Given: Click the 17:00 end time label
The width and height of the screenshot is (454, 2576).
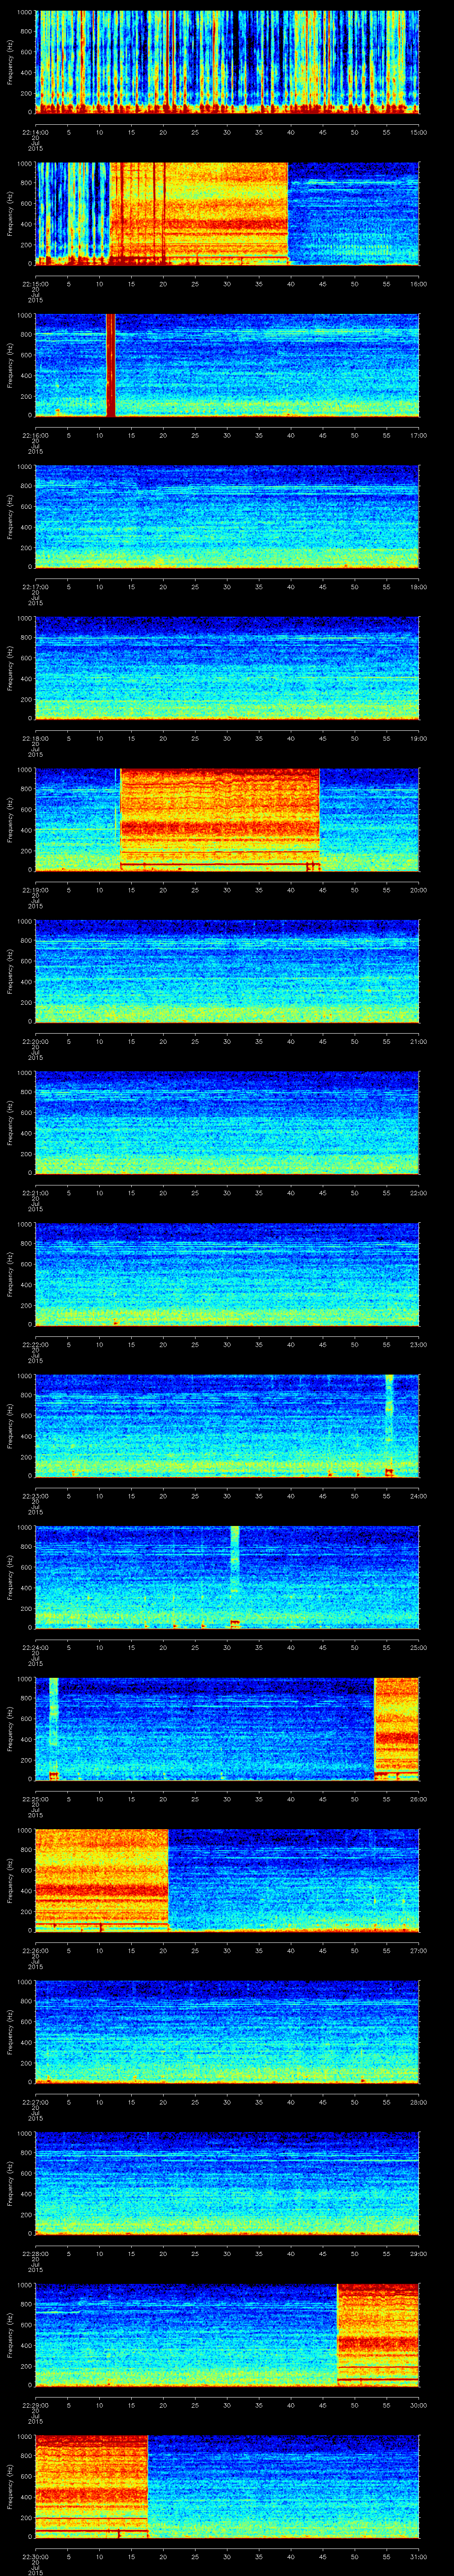Looking at the screenshot, I should pos(418,435).
